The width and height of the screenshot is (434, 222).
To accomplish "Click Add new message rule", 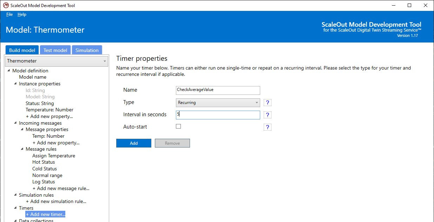I will tap(61, 188).
